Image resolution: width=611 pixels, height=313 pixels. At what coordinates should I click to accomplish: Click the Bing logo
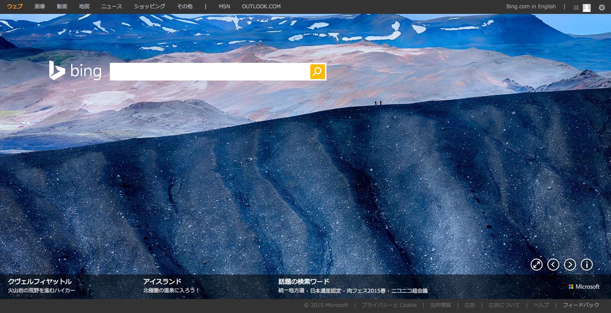point(75,71)
